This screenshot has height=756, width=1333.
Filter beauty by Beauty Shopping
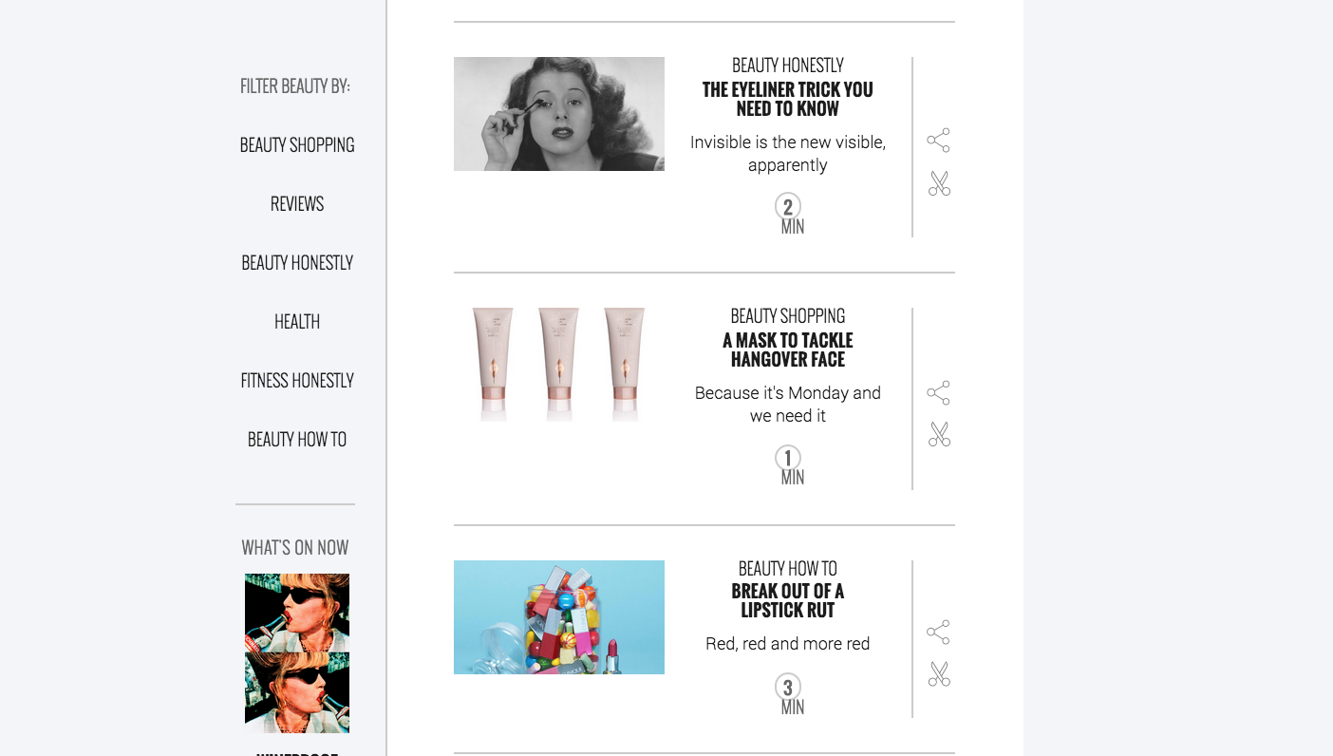coord(297,145)
